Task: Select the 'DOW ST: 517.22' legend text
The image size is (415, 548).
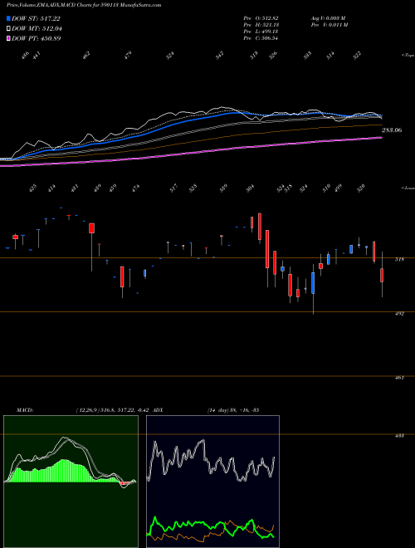Action: coord(36,18)
